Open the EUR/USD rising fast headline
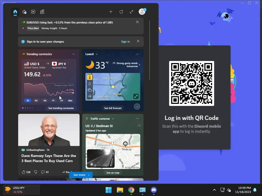262x196 pixels. (x=70, y=22)
